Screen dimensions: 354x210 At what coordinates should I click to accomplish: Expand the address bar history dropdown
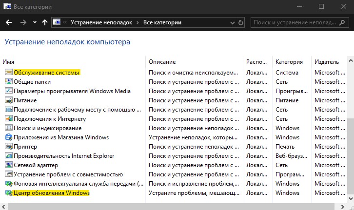232,23
